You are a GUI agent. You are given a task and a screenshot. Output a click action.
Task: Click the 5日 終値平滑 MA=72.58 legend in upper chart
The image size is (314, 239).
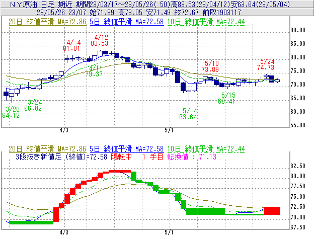(127, 22)
